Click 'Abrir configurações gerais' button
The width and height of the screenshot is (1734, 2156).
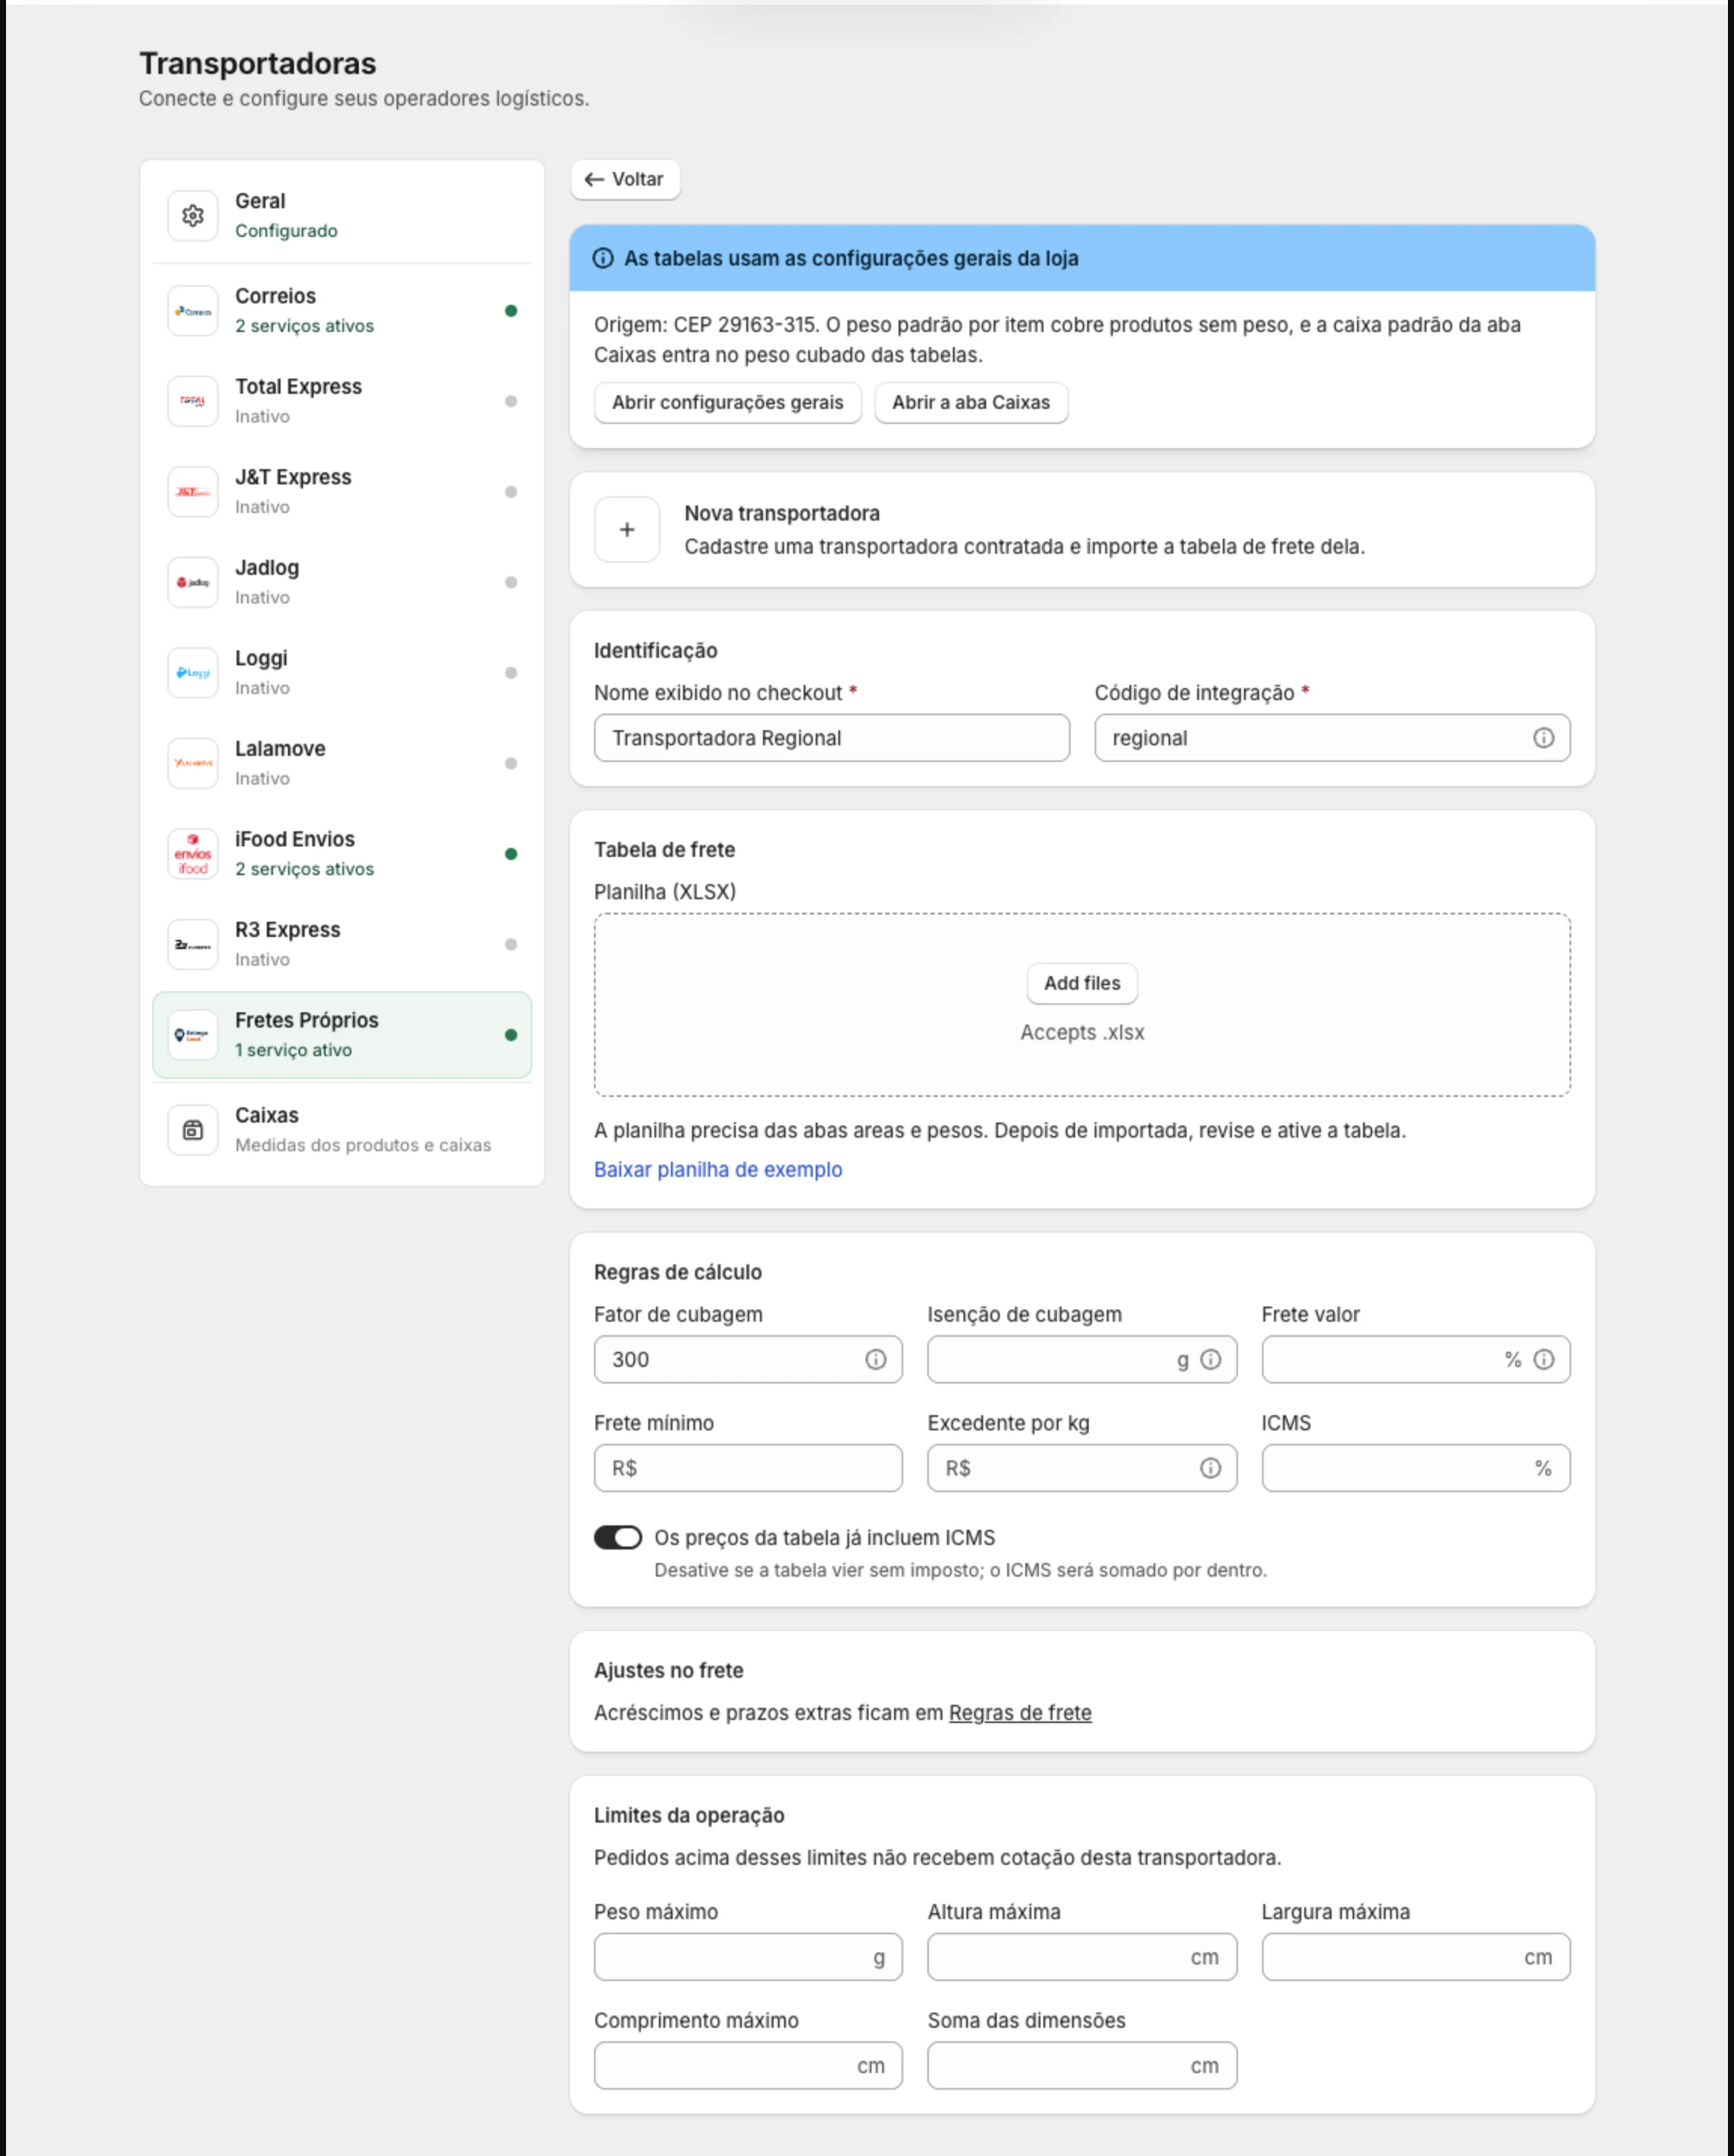tap(728, 403)
